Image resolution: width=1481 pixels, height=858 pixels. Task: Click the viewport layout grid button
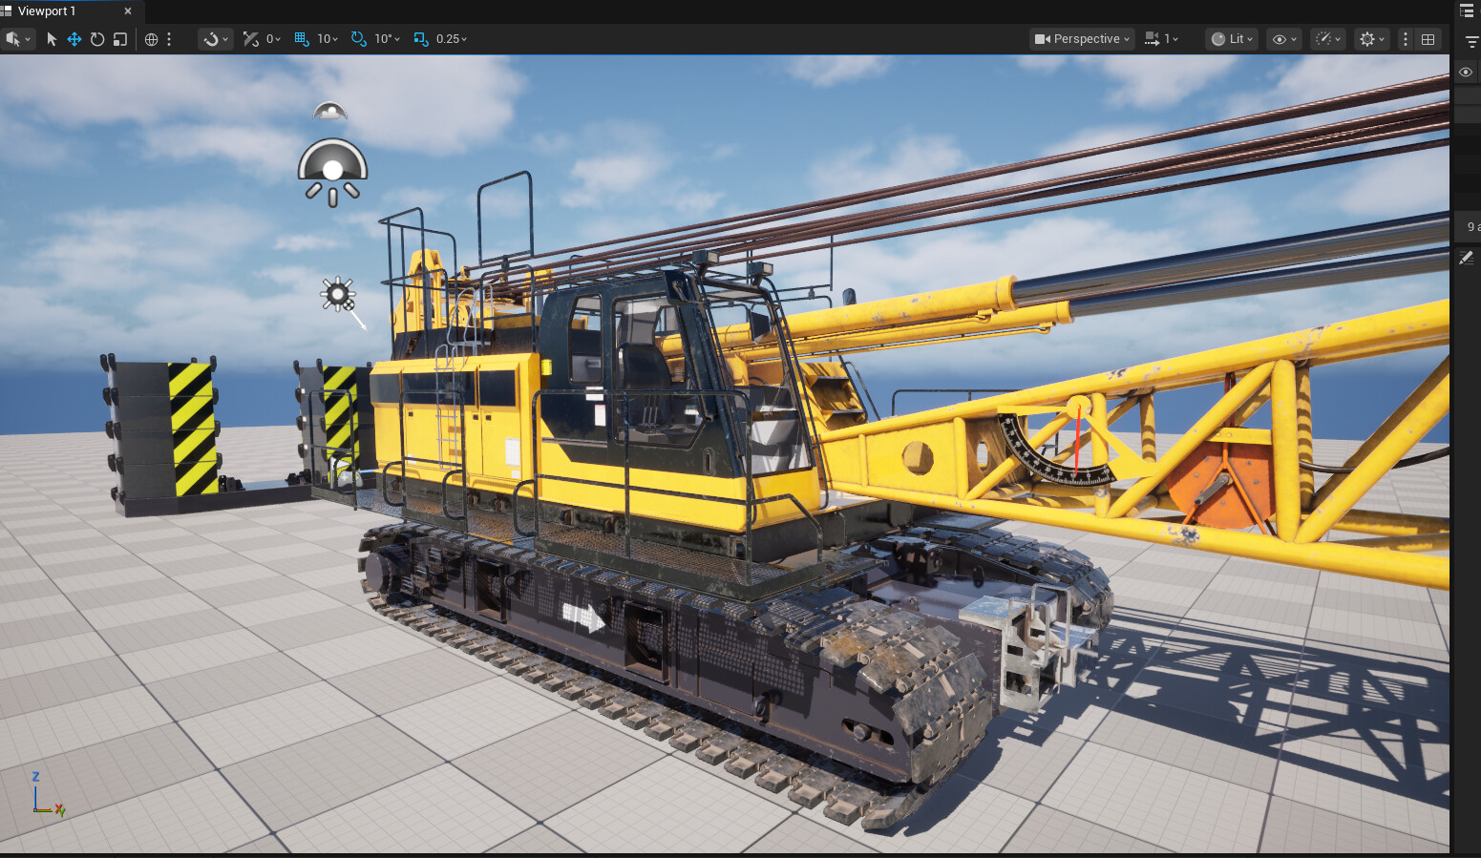click(x=1428, y=39)
